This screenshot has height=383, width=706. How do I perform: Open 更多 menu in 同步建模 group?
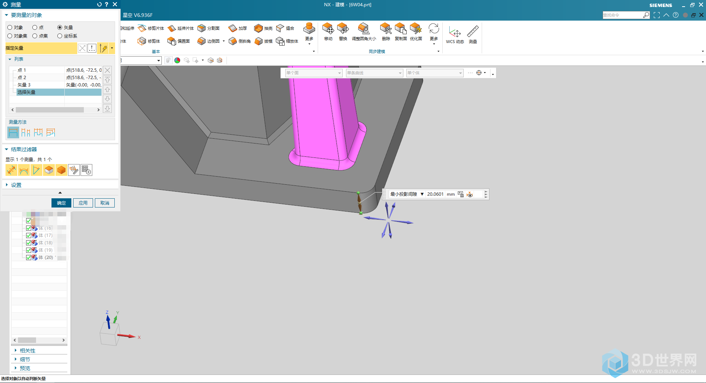tap(434, 34)
